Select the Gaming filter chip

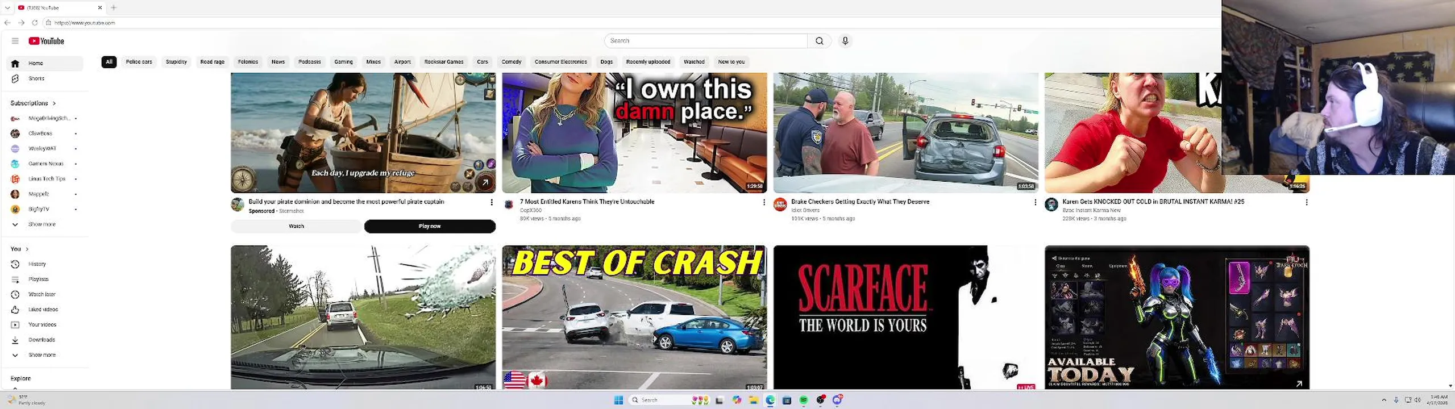coord(343,62)
